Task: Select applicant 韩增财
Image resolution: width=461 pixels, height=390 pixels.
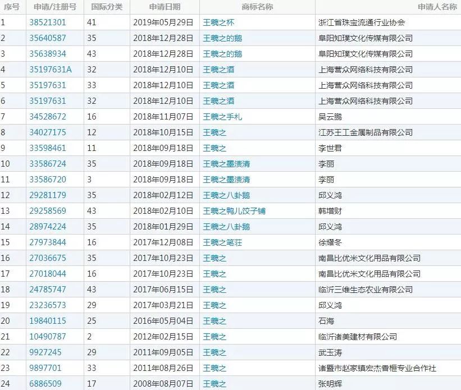Action: [x=330, y=212]
